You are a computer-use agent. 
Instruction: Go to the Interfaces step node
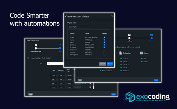point(129,38)
